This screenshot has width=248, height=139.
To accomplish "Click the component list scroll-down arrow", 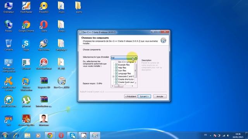I will coord(136,83).
